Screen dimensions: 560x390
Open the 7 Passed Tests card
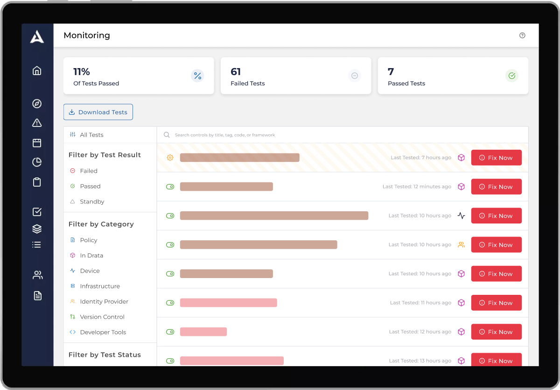(453, 76)
